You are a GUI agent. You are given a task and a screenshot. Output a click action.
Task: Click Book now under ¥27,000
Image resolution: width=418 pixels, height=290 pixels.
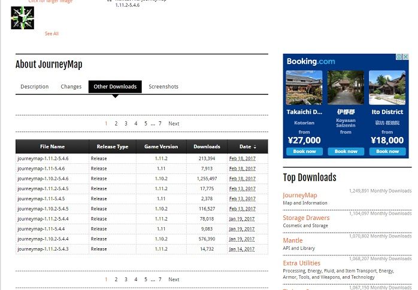(x=304, y=151)
